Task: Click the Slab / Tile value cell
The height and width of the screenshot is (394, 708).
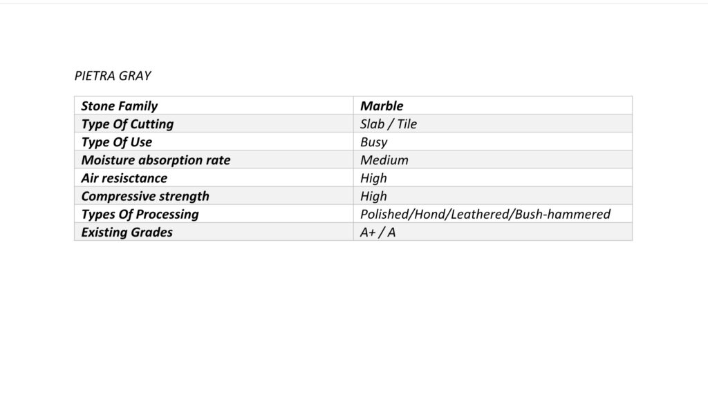Action: (389, 124)
